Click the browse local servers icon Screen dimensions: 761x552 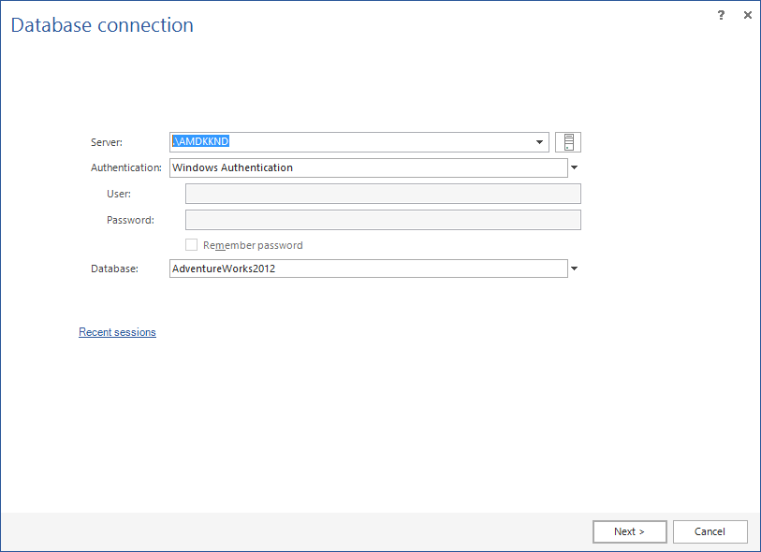coord(567,141)
